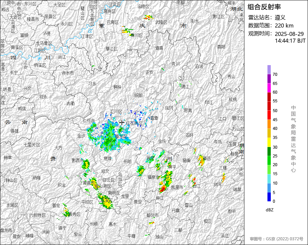This screenshot has height=245, width=308.
Task: Click the 泸县 county label
Action: click(x=47, y=34)
